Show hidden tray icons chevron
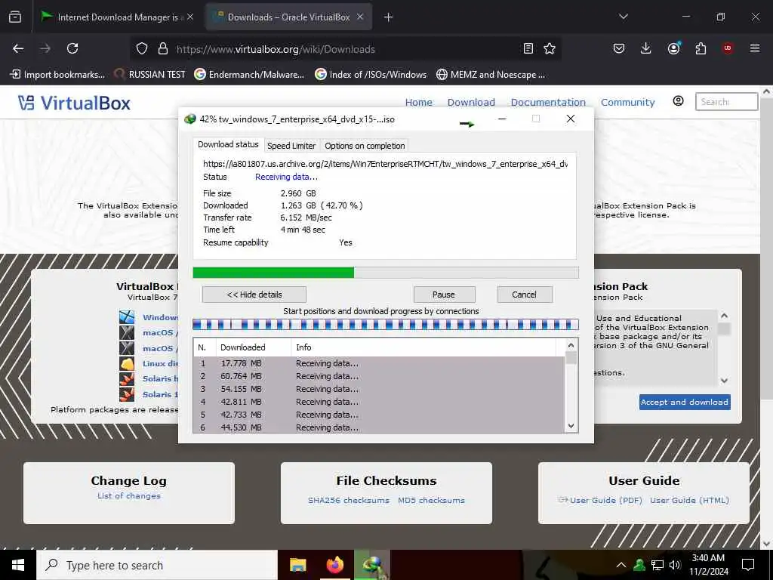This screenshot has height=580, width=773. [621, 565]
